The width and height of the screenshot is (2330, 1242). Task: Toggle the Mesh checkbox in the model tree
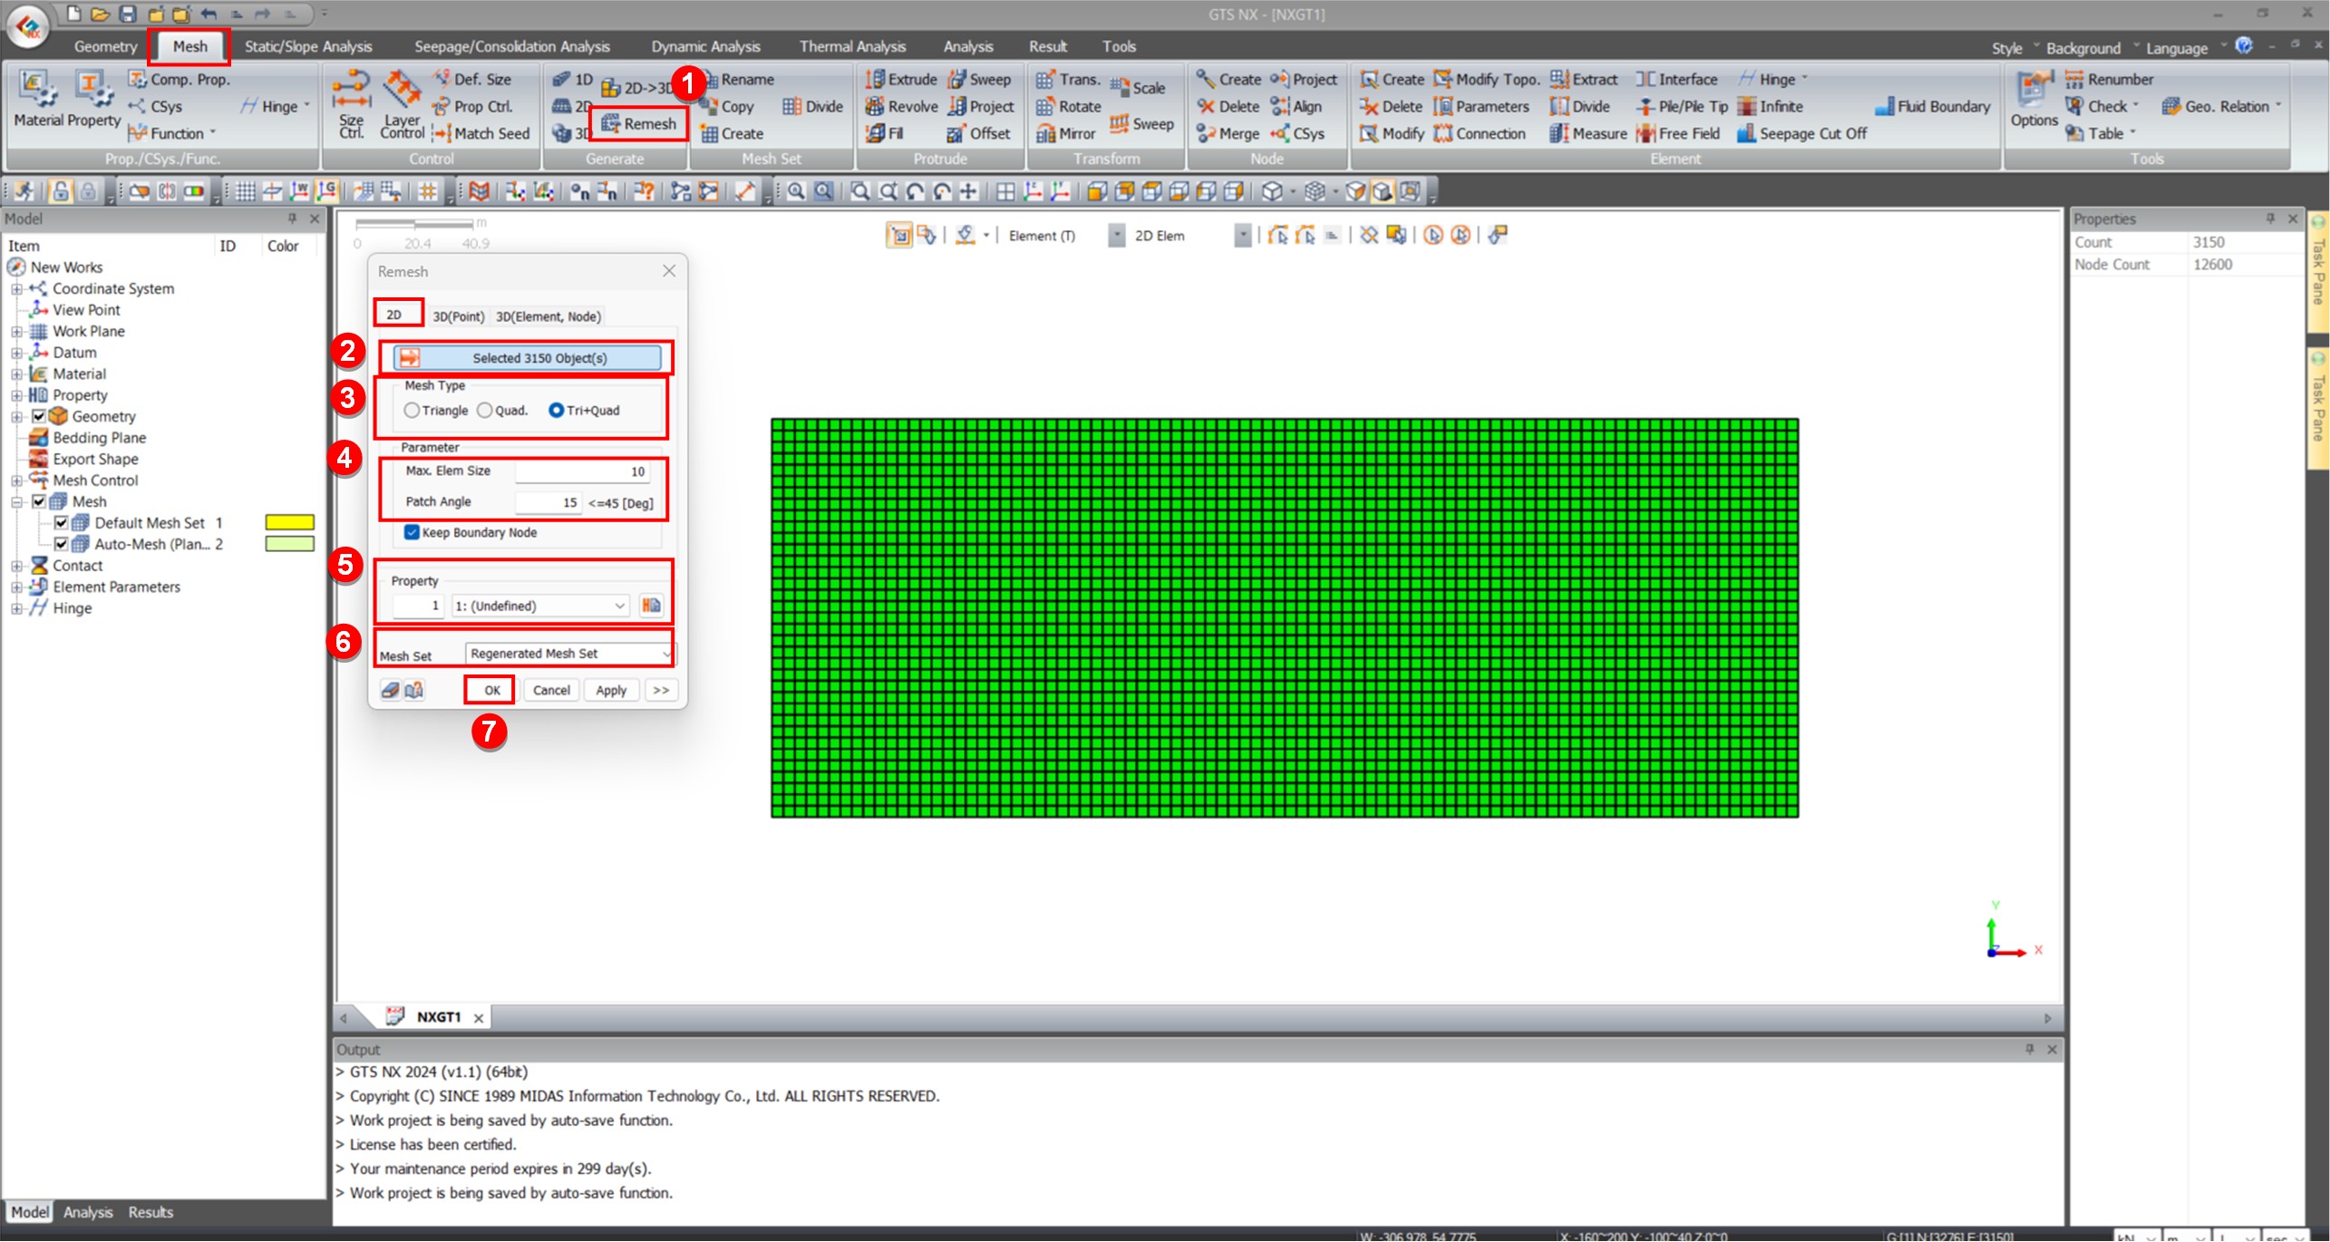pos(39,502)
